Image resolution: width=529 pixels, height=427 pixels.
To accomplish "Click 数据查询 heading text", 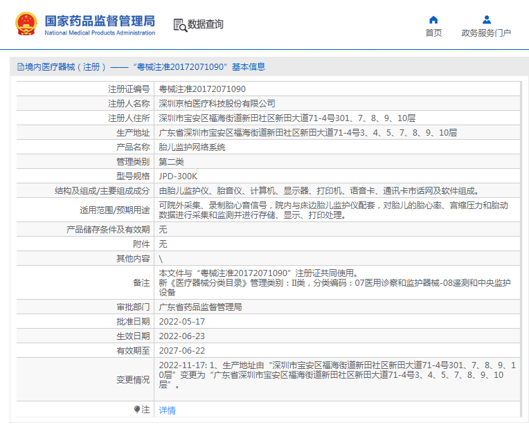I will click(205, 24).
